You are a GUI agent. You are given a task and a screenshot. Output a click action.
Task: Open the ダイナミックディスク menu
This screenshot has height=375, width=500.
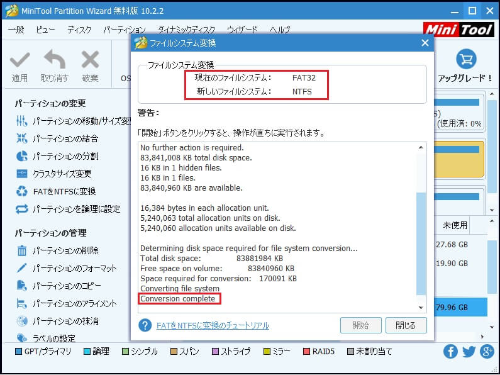tap(187, 30)
